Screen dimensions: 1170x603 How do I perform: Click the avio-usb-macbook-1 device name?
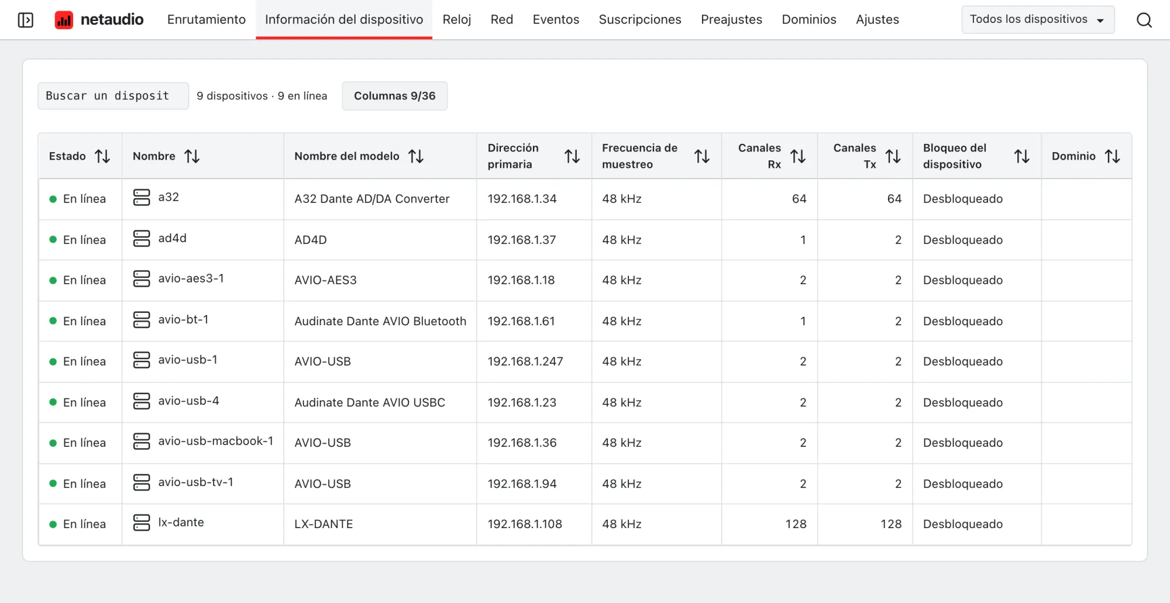[x=216, y=441]
